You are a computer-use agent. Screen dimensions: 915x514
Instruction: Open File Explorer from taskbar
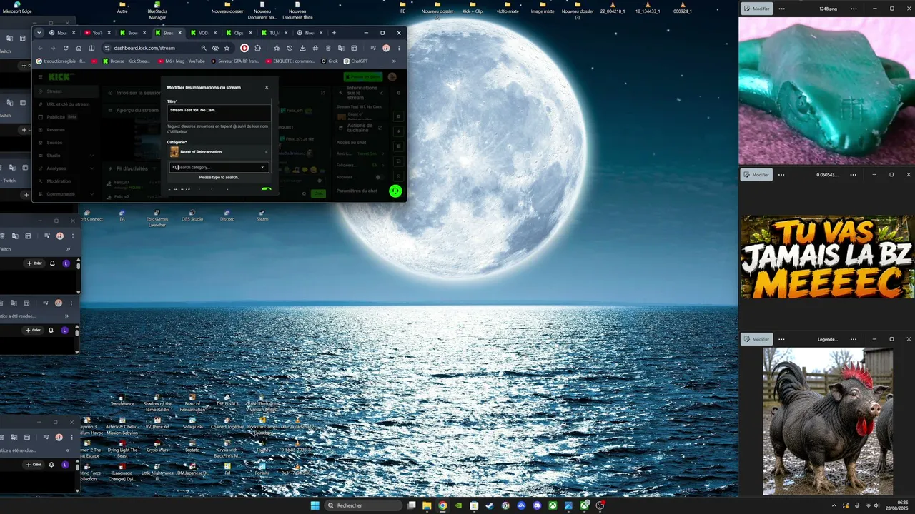[427, 505]
